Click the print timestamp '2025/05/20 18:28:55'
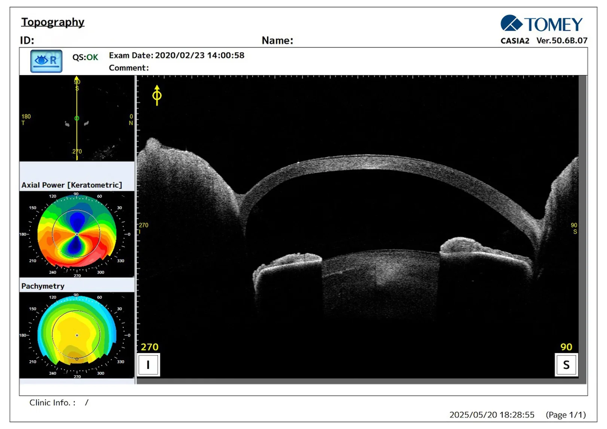Viewport: 607px width, 429px height. [x=492, y=415]
